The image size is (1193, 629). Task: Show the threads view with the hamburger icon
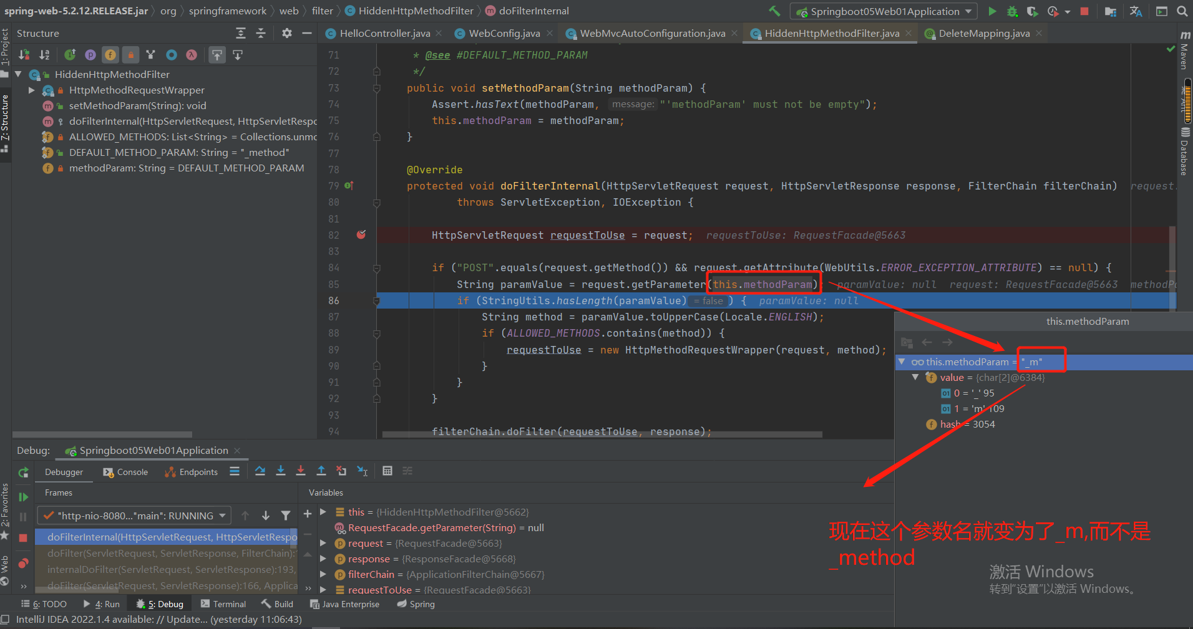click(235, 471)
